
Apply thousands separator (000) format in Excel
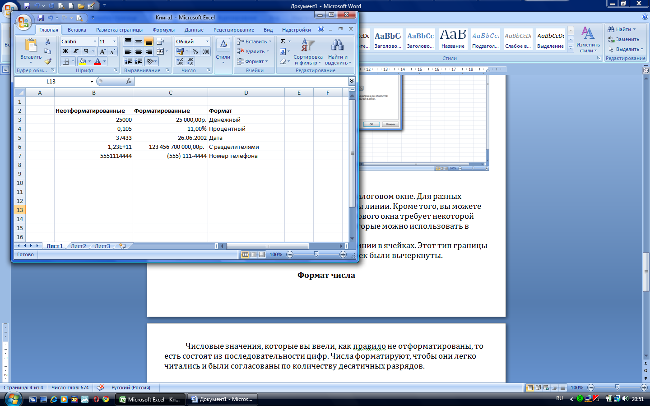click(206, 51)
